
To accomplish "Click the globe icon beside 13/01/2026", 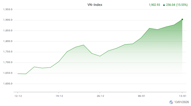I will pos(171,102).
